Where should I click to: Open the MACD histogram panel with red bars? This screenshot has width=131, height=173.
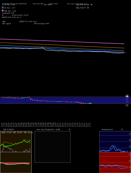coord(16,163)
